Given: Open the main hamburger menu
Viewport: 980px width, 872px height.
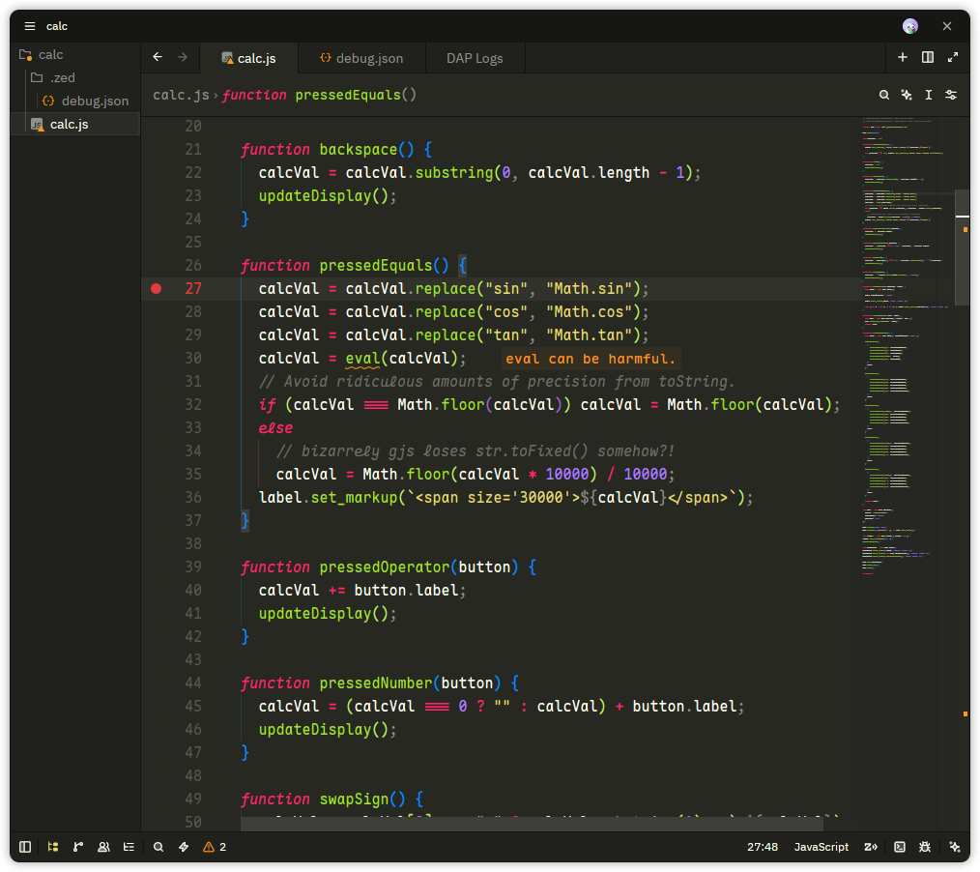Looking at the screenshot, I should pos(29,26).
